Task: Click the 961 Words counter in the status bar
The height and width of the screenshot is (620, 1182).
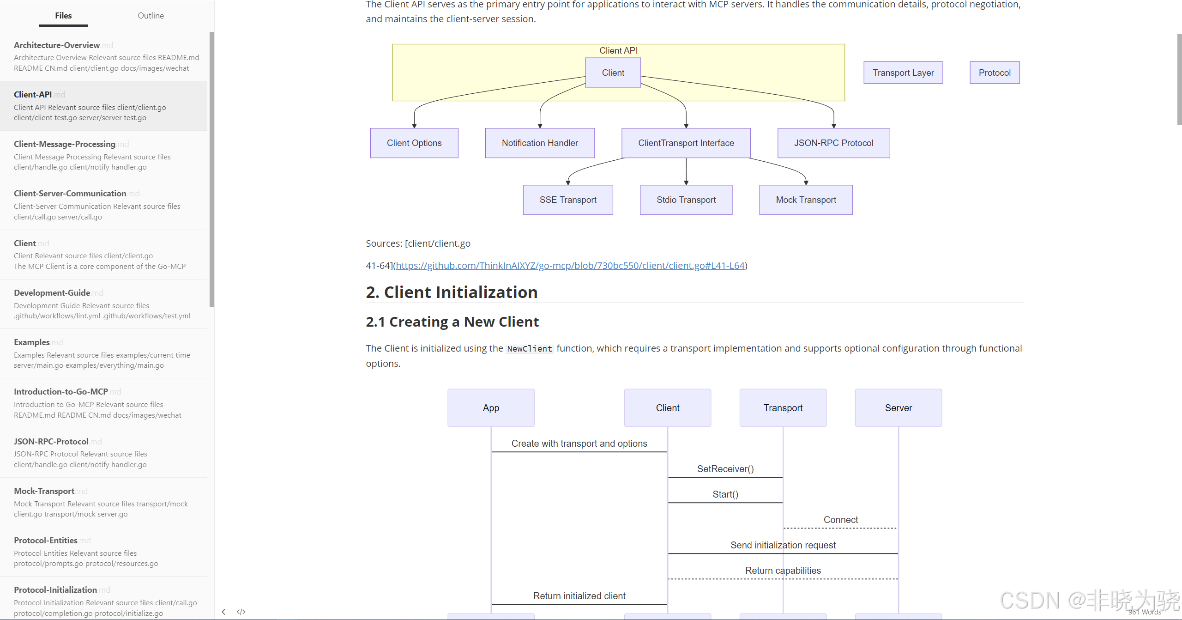Action: coord(1145,612)
